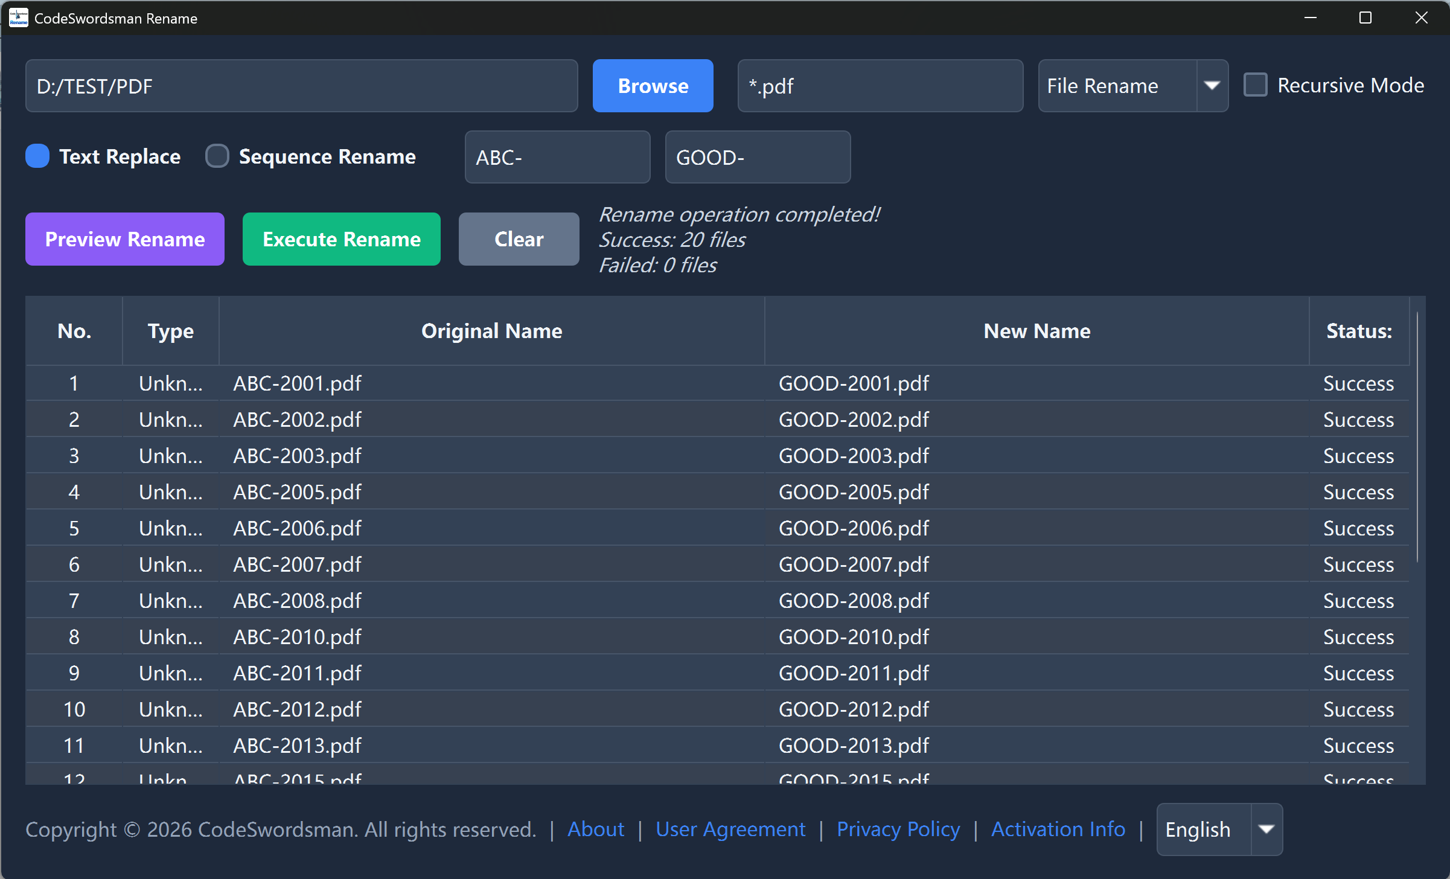The height and width of the screenshot is (879, 1450).
Task: Expand the English language dropdown
Action: (1266, 829)
